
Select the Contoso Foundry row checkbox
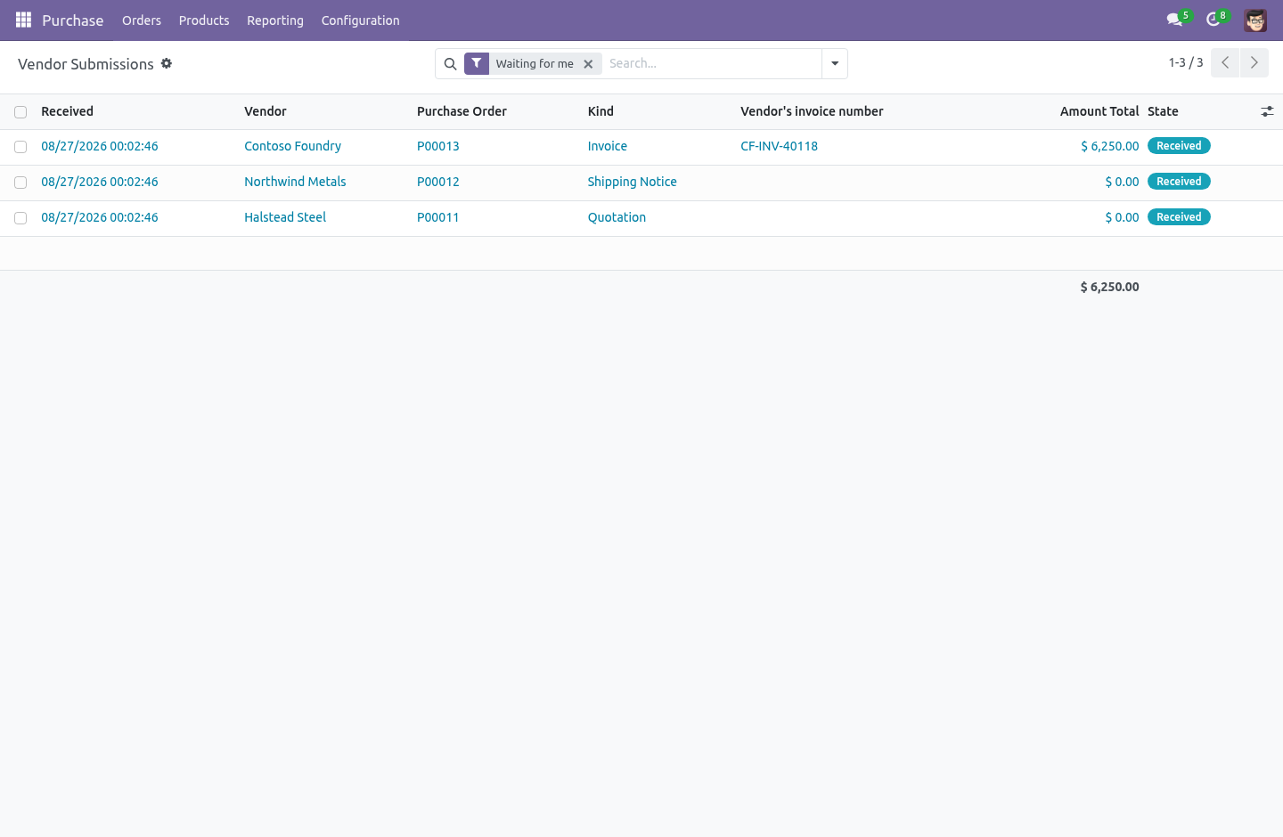(x=20, y=147)
